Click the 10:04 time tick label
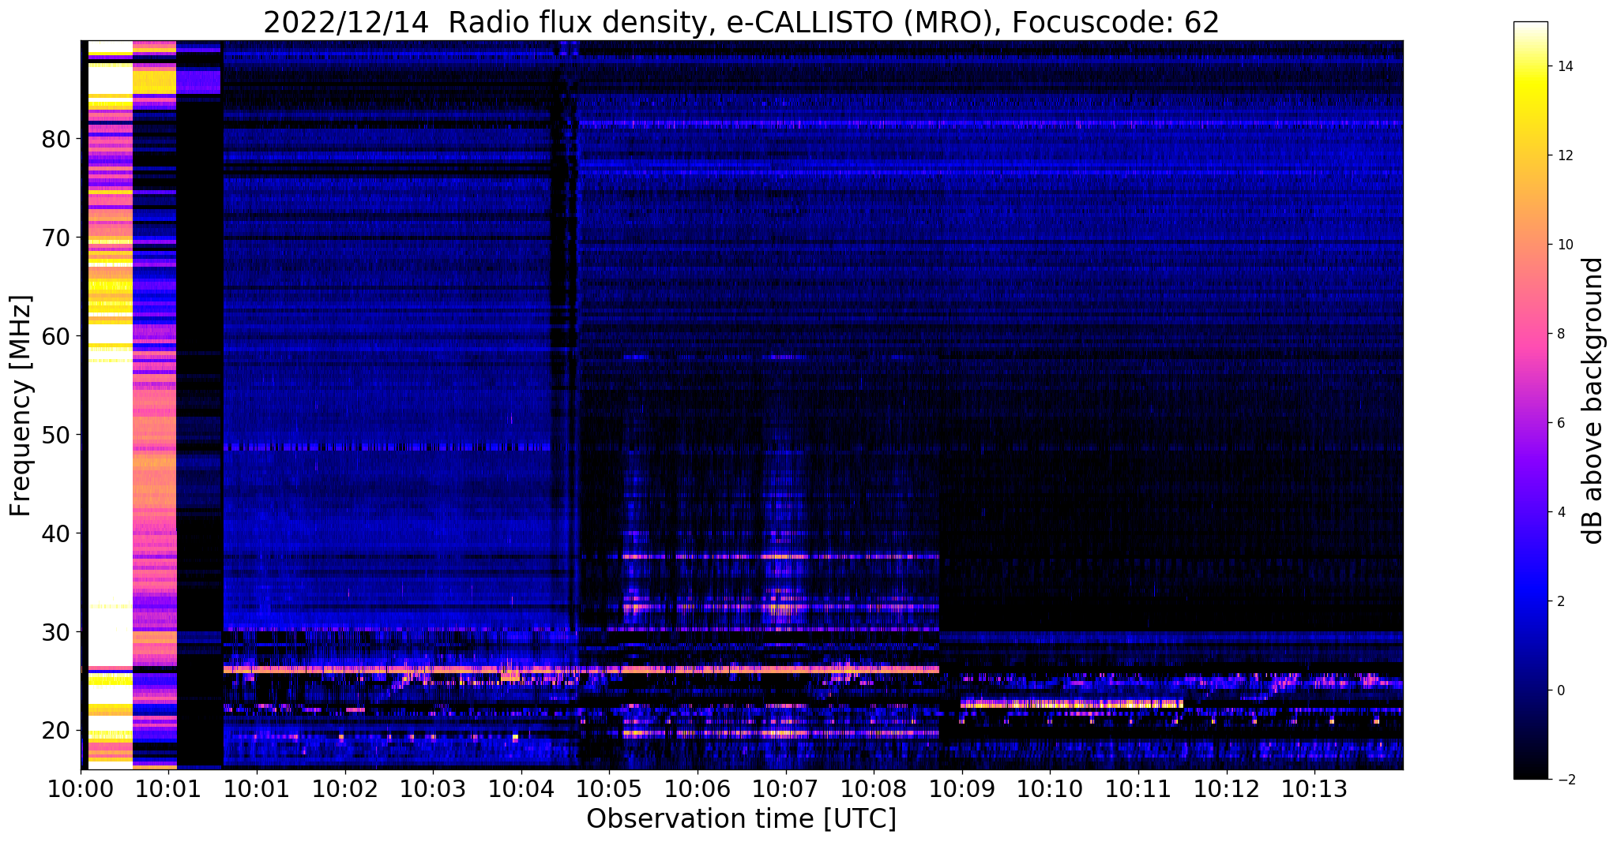 point(521,789)
